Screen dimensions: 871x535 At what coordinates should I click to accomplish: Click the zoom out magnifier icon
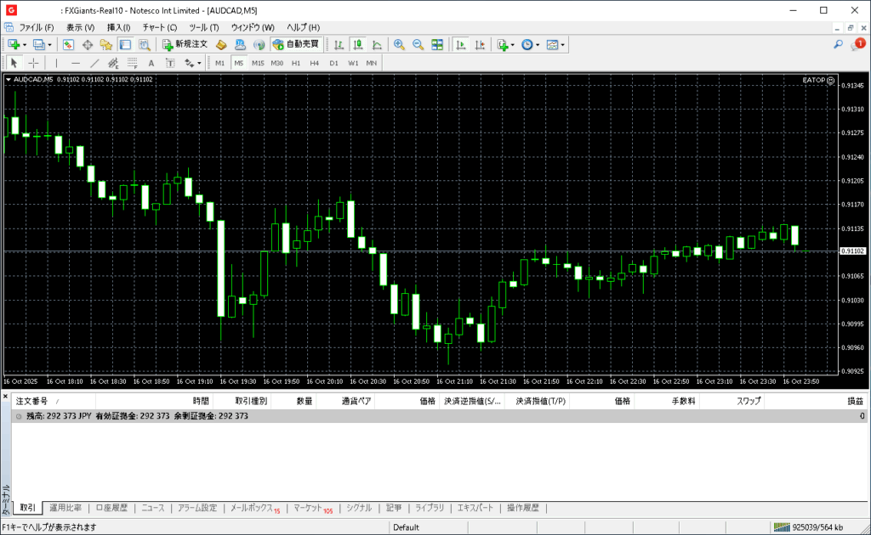tap(418, 44)
